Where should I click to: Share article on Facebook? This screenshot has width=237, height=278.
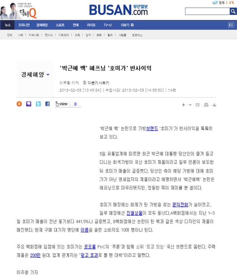47,104
